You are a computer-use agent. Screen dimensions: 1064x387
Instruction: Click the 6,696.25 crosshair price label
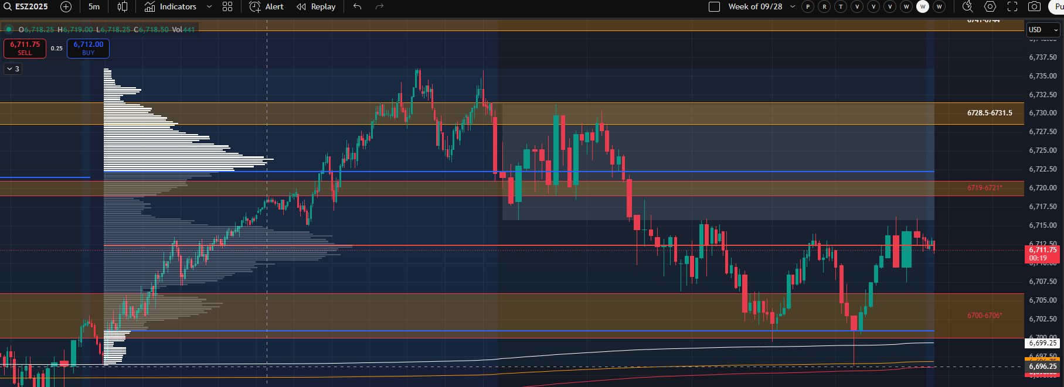click(1043, 367)
